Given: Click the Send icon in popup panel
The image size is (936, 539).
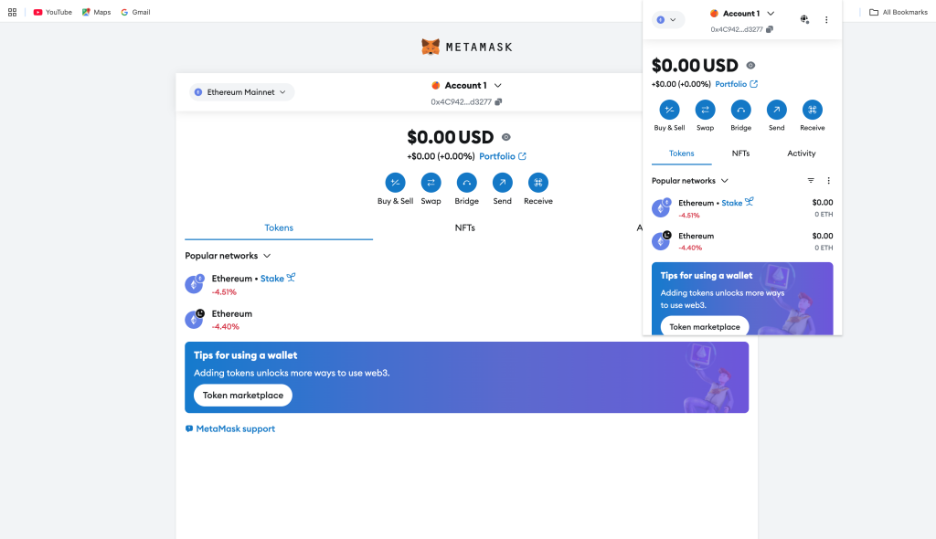Looking at the screenshot, I should tap(776, 111).
